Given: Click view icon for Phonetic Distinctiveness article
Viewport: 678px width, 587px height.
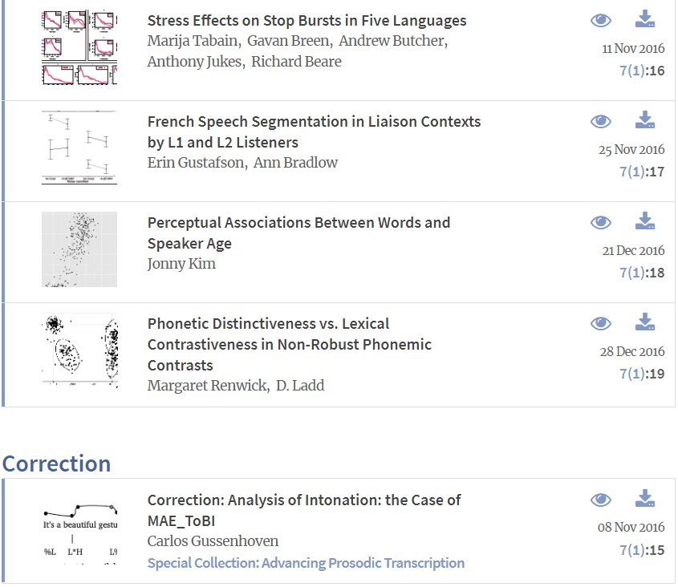Looking at the screenshot, I should tap(601, 324).
